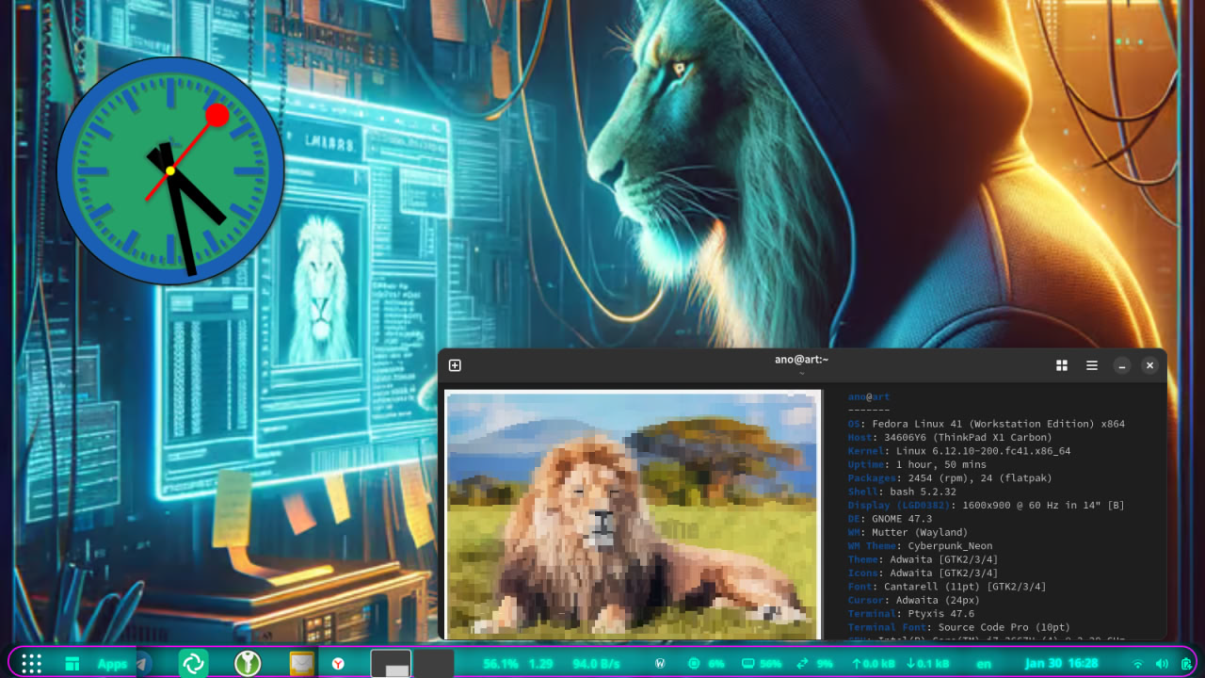Open the 'en' keyboard layout menu
Image resolution: width=1205 pixels, height=678 pixels.
(984, 664)
